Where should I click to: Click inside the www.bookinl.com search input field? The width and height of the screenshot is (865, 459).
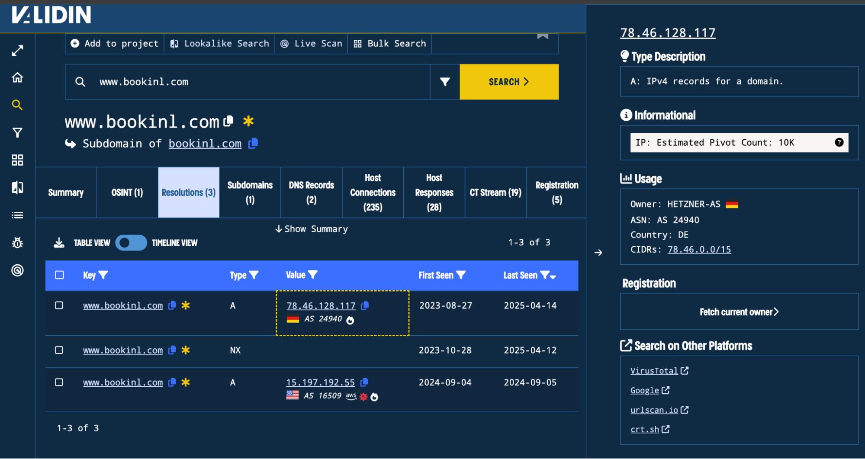point(247,82)
